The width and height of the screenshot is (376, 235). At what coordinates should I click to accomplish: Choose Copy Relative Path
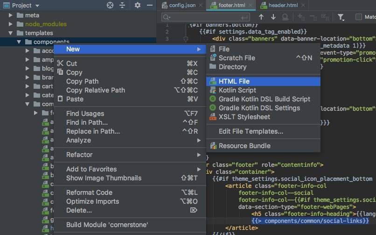point(130,90)
